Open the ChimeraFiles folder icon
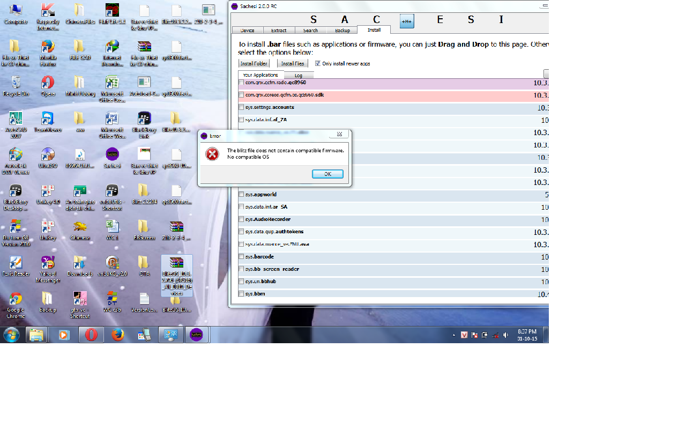Viewport: 700px width, 429px height. (x=79, y=14)
